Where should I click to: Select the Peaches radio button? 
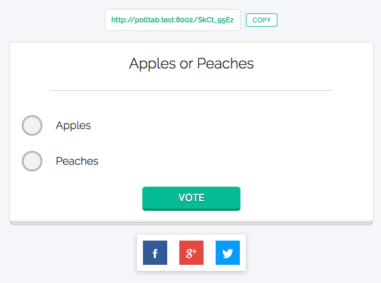(32, 161)
